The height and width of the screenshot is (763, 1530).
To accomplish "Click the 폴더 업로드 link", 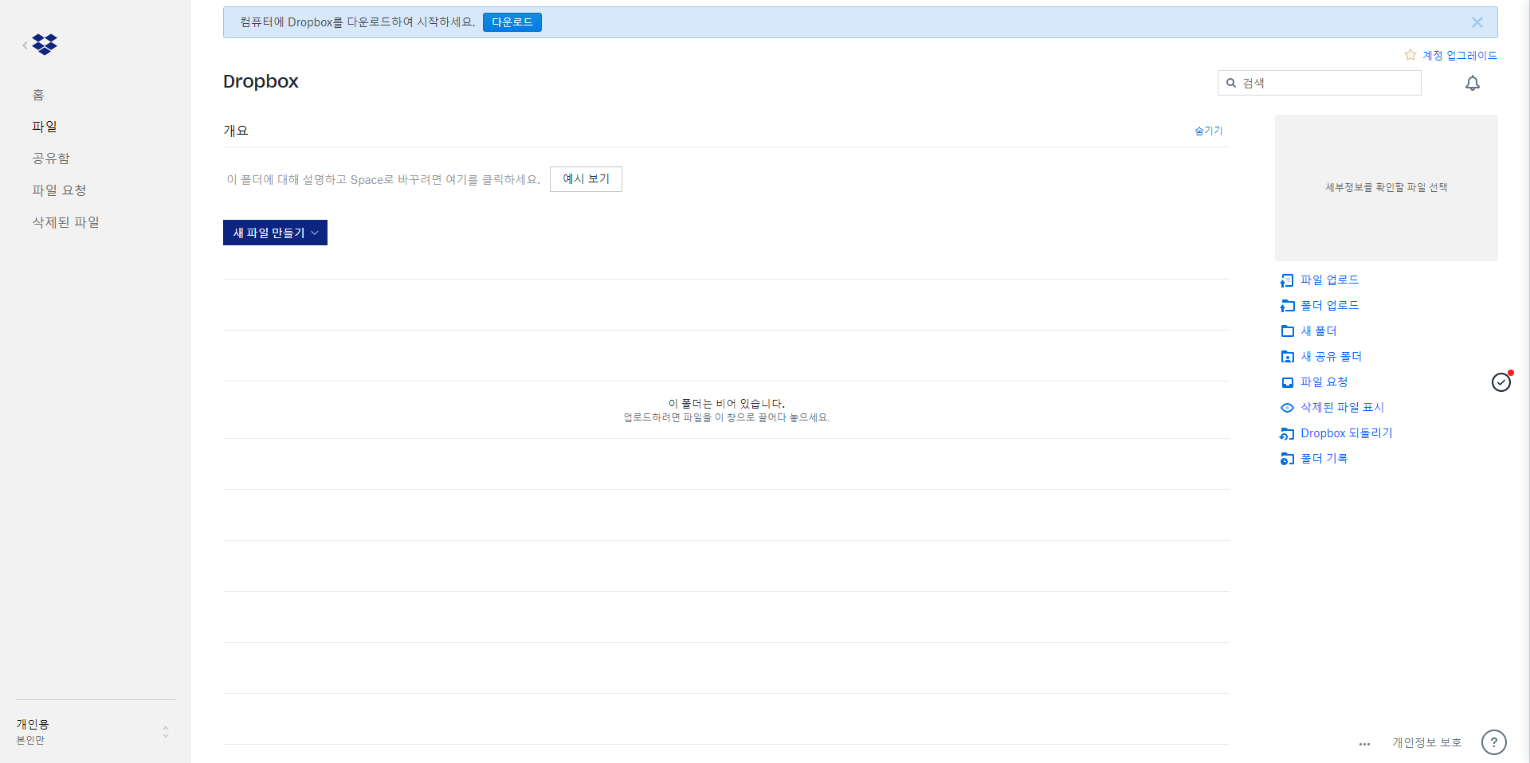I will 1330,306.
